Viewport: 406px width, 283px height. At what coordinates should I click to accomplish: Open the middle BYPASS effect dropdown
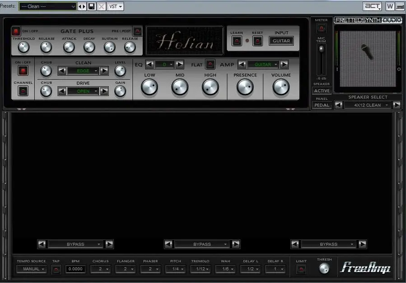tap(202, 244)
